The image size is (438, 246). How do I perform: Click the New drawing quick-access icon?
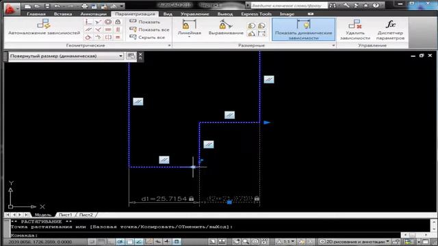coord(27,6)
